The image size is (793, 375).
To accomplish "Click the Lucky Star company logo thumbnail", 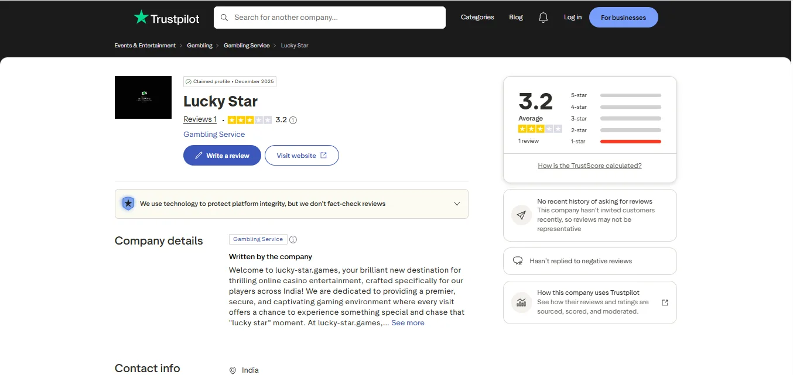I will point(143,97).
